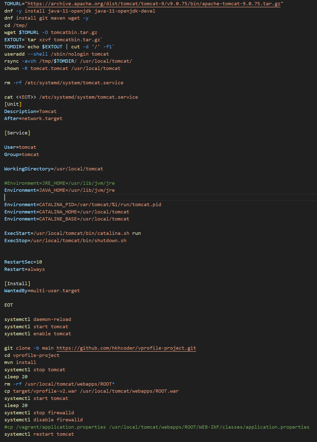Click the 'cp target/vprofile-v2.war' line
The image size is (317, 442).
91,391
